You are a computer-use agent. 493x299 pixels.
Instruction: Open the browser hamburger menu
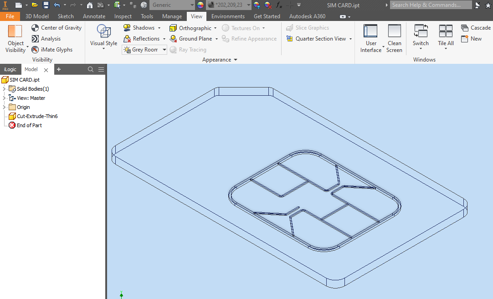coord(101,69)
